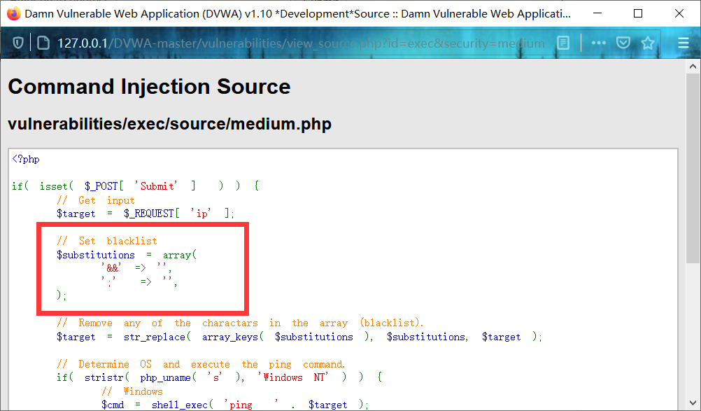Toggle reader view icon in address bar
The width and height of the screenshot is (701, 411).
(563, 43)
